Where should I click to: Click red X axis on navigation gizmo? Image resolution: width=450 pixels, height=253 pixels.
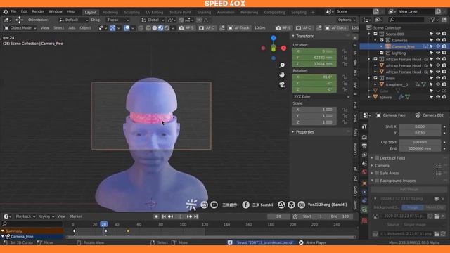pyautogui.click(x=283, y=48)
